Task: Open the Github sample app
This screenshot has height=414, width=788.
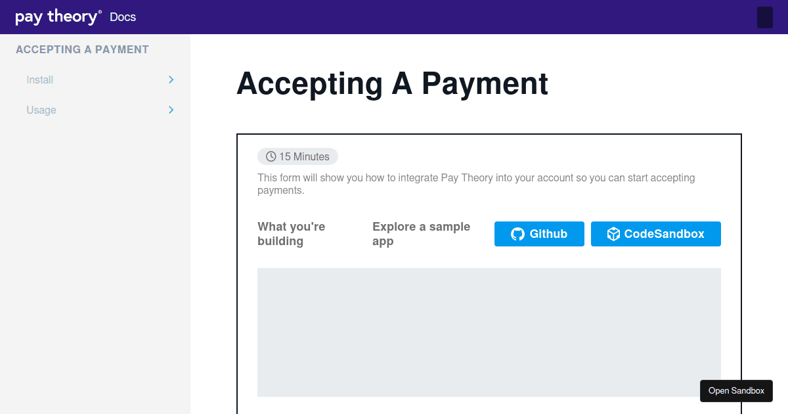Action: [x=539, y=234]
